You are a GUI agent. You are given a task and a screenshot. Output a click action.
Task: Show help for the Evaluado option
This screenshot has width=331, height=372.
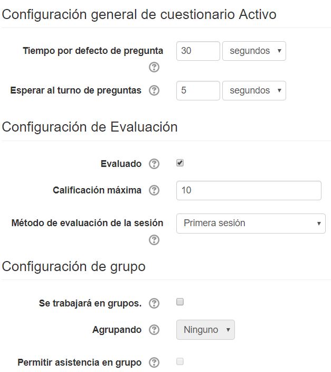(154, 164)
